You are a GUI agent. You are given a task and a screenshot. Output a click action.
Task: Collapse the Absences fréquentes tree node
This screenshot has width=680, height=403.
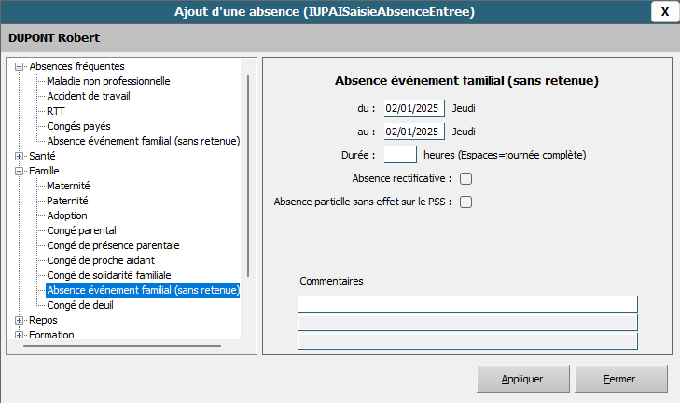point(21,66)
